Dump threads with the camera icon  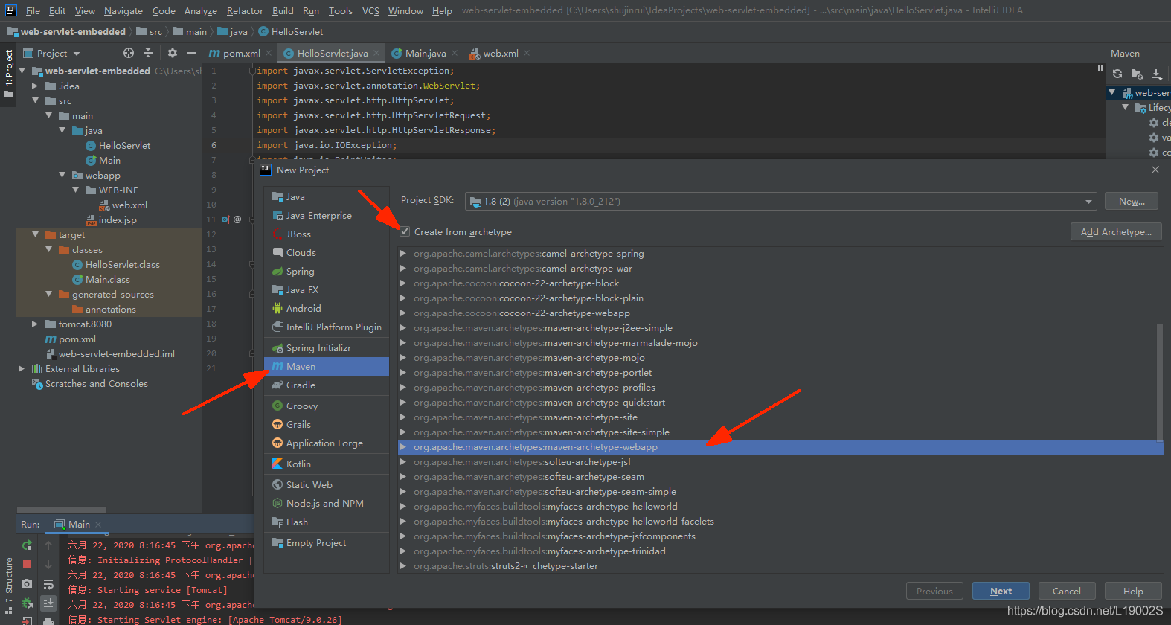tap(27, 584)
